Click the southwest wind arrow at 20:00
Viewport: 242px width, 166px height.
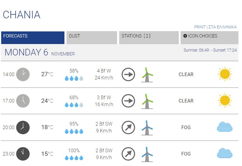(x=128, y=127)
